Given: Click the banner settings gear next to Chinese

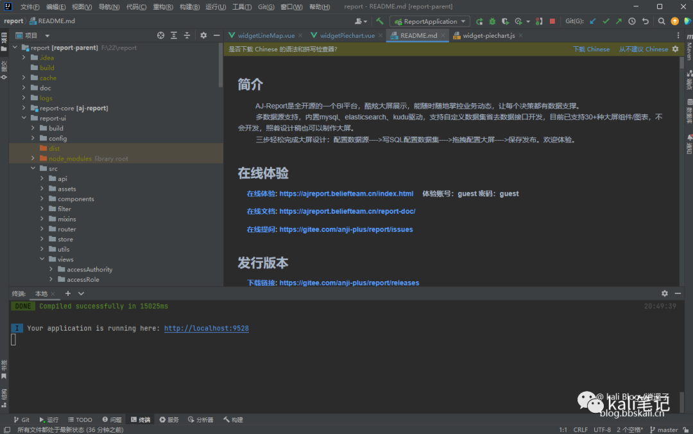Looking at the screenshot, I should 675,49.
